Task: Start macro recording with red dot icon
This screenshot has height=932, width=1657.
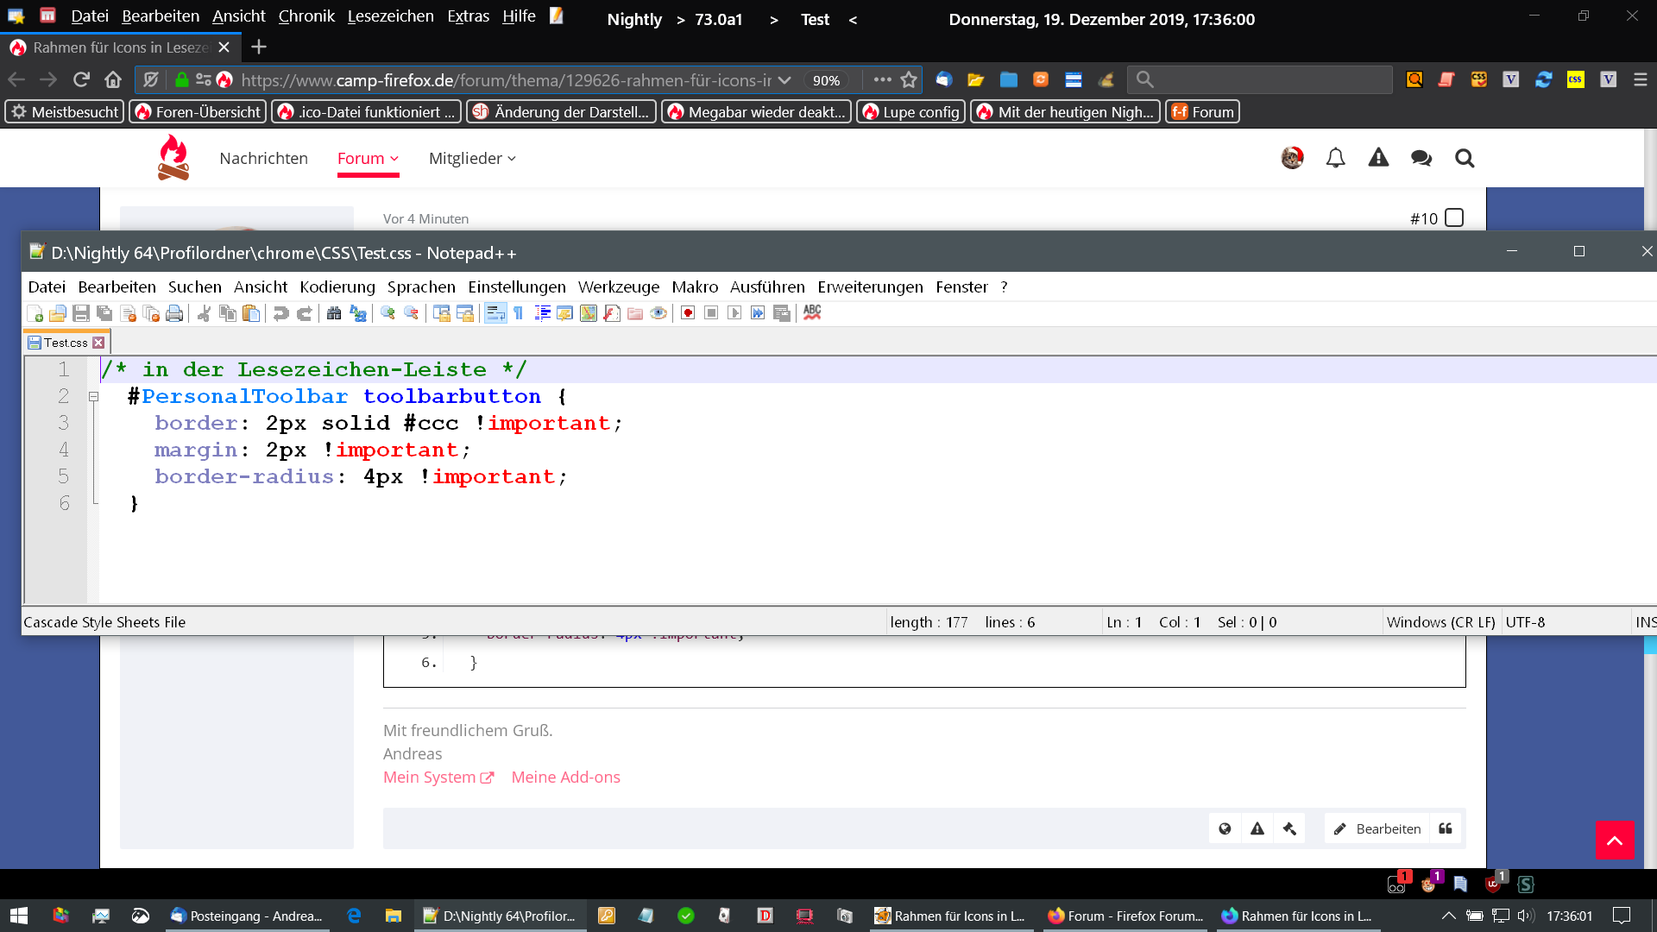Action: 688,313
